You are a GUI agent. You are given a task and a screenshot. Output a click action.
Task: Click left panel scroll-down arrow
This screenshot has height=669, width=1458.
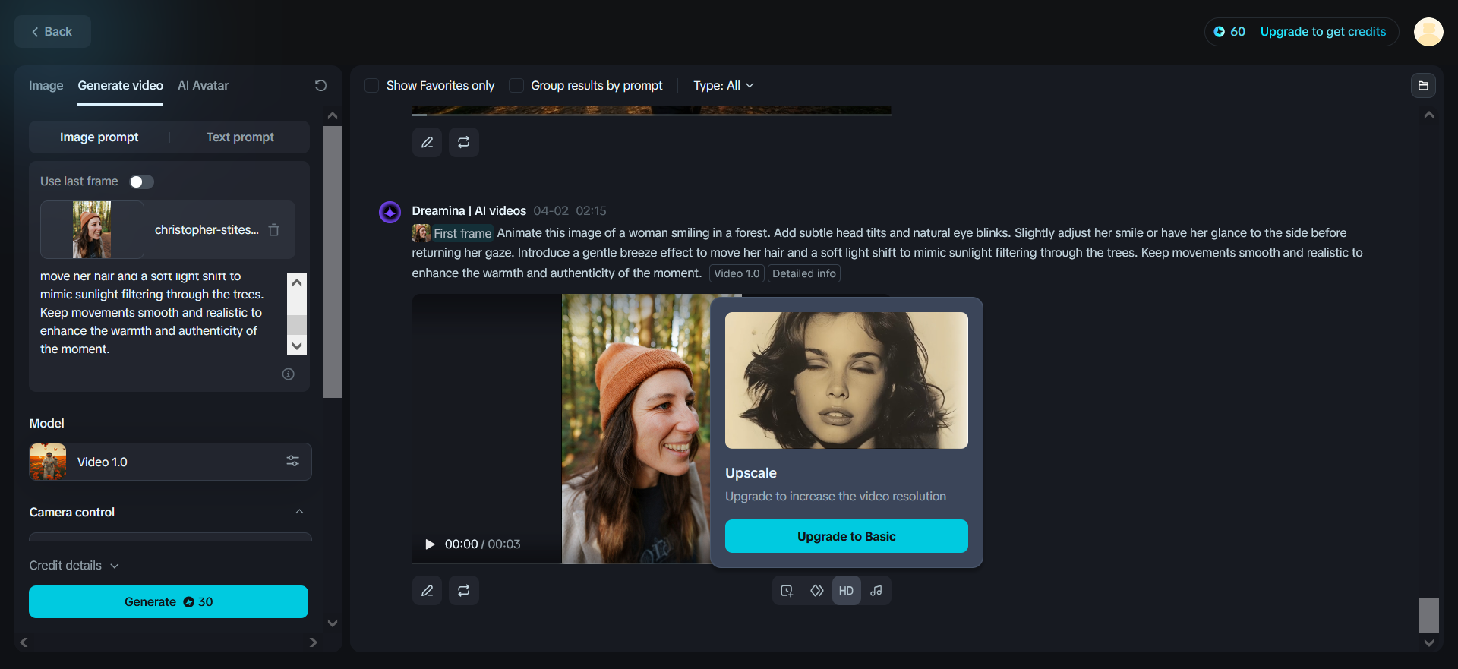click(x=333, y=623)
